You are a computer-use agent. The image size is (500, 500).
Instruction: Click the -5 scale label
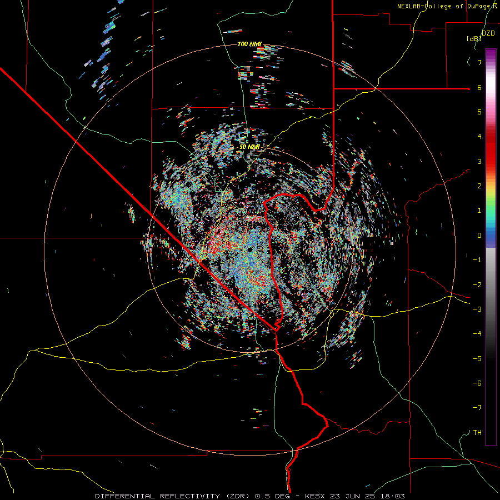tap(477, 359)
